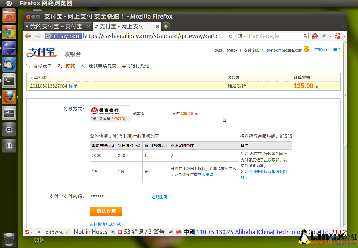Click the IPv6 Google search box
Viewport: 358px width, 248px height.
(x=274, y=36)
